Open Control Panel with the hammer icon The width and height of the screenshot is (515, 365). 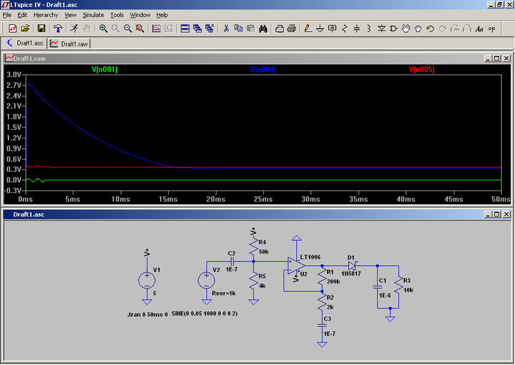pyautogui.click(x=58, y=28)
